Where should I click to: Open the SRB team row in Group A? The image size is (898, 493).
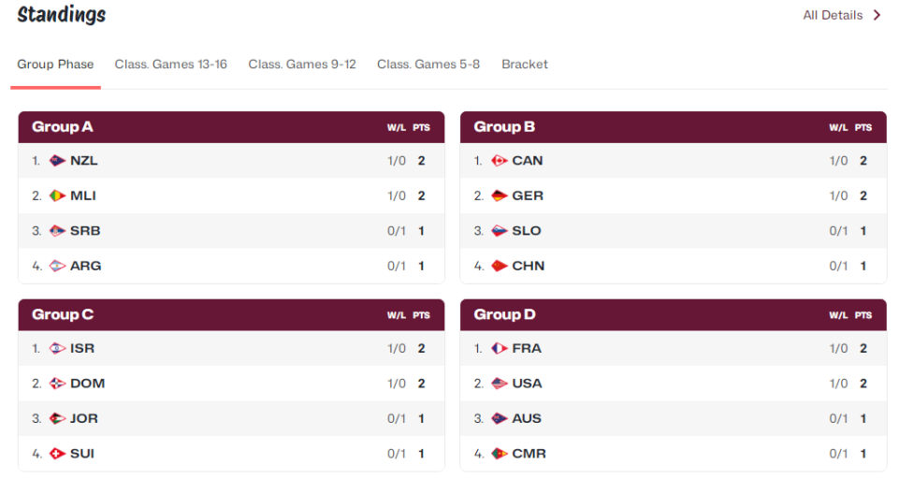(x=231, y=231)
